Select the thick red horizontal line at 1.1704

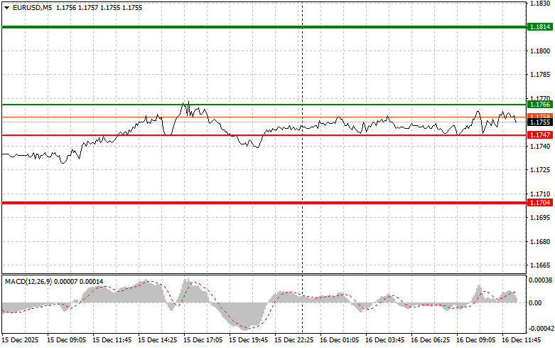click(x=264, y=203)
